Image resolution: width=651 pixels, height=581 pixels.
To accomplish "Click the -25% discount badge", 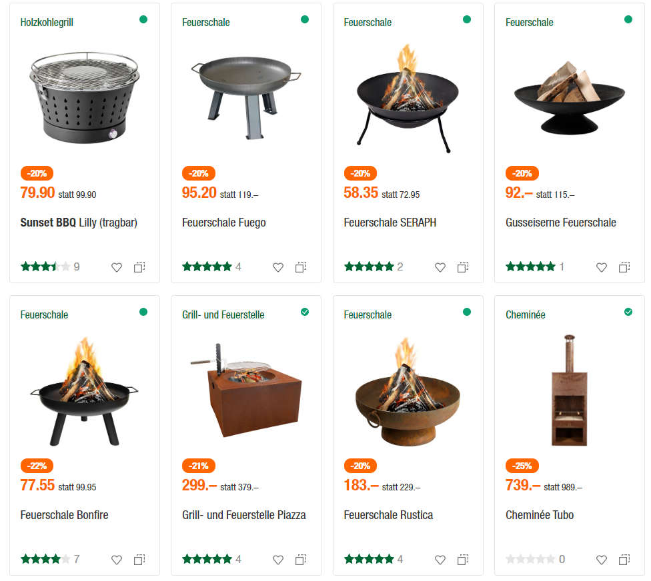I will (522, 466).
